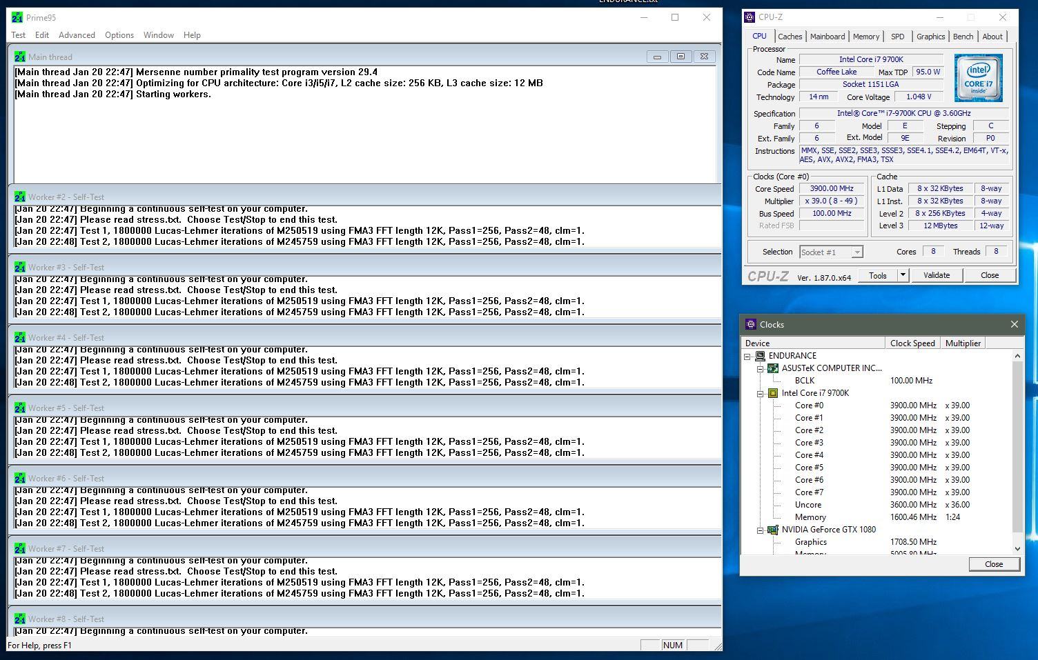Open the Advanced menu in Prime95

click(x=77, y=35)
